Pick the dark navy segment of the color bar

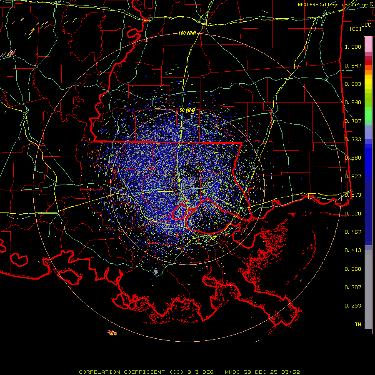click(368, 212)
